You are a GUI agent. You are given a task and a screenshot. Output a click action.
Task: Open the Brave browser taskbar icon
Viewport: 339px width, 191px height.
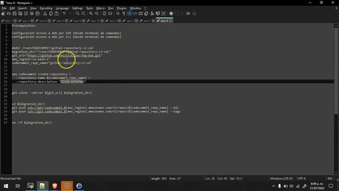pos(55,186)
